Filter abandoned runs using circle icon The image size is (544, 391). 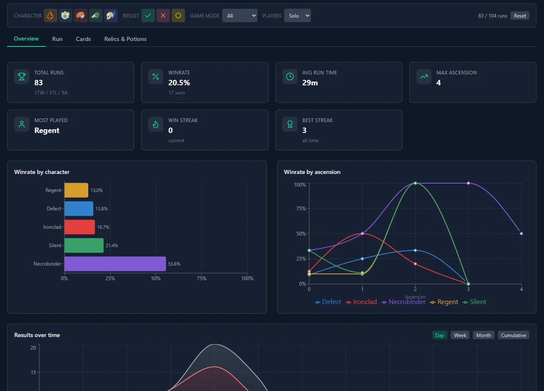(x=178, y=15)
